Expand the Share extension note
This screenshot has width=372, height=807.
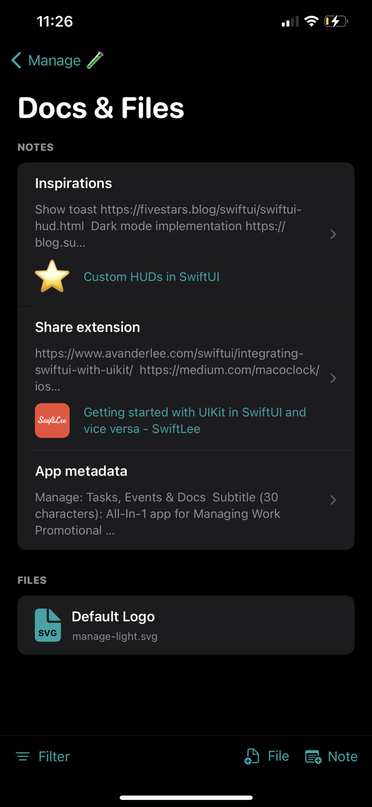pos(333,378)
